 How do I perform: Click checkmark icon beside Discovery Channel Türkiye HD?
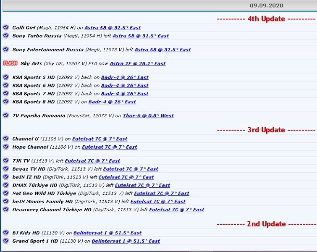pyautogui.click(x=6, y=209)
